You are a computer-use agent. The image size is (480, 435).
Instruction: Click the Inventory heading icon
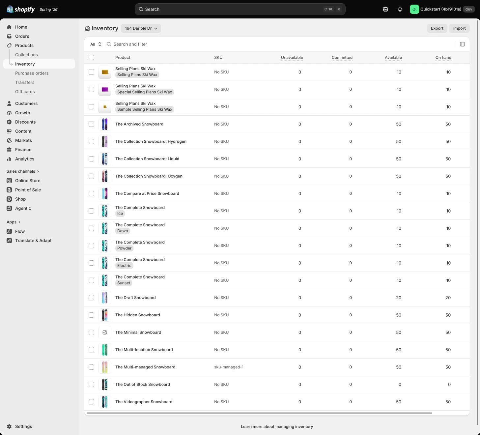[88, 28]
